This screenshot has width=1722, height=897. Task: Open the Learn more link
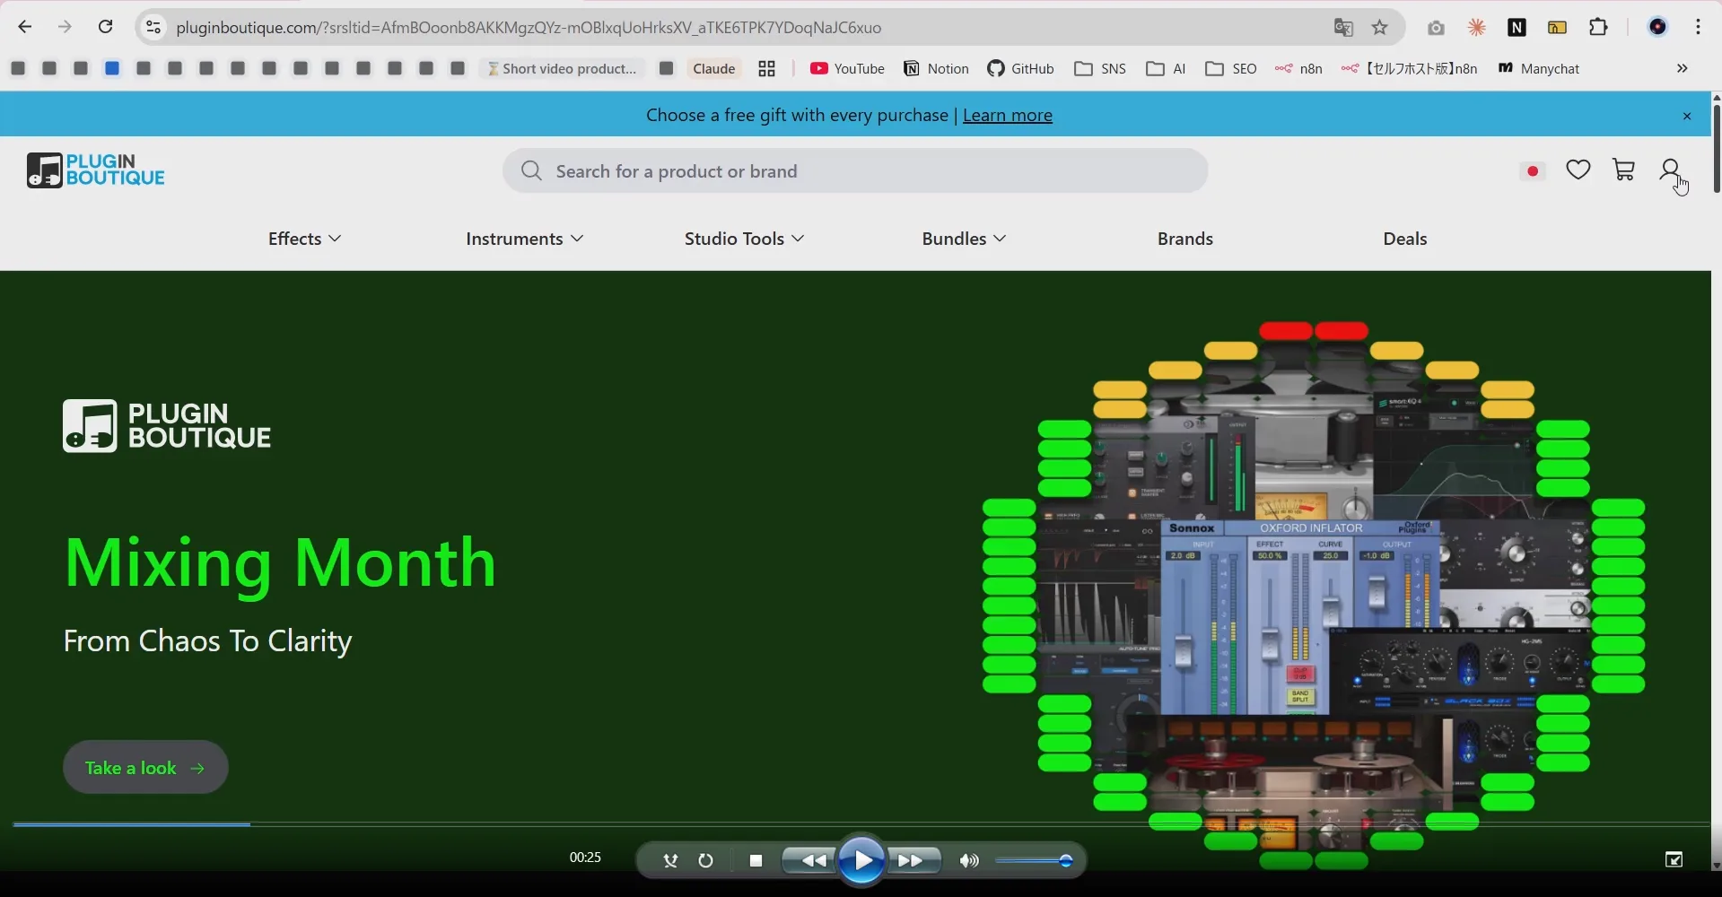pyautogui.click(x=1007, y=115)
